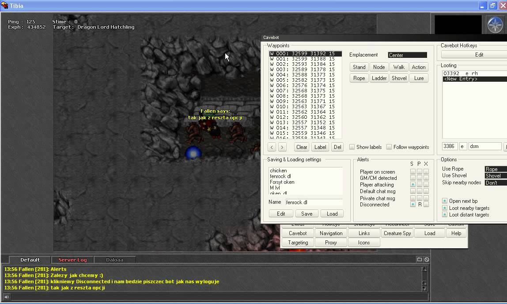Click the looting field containing dsm
507x304 pixels.
click(485, 147)
